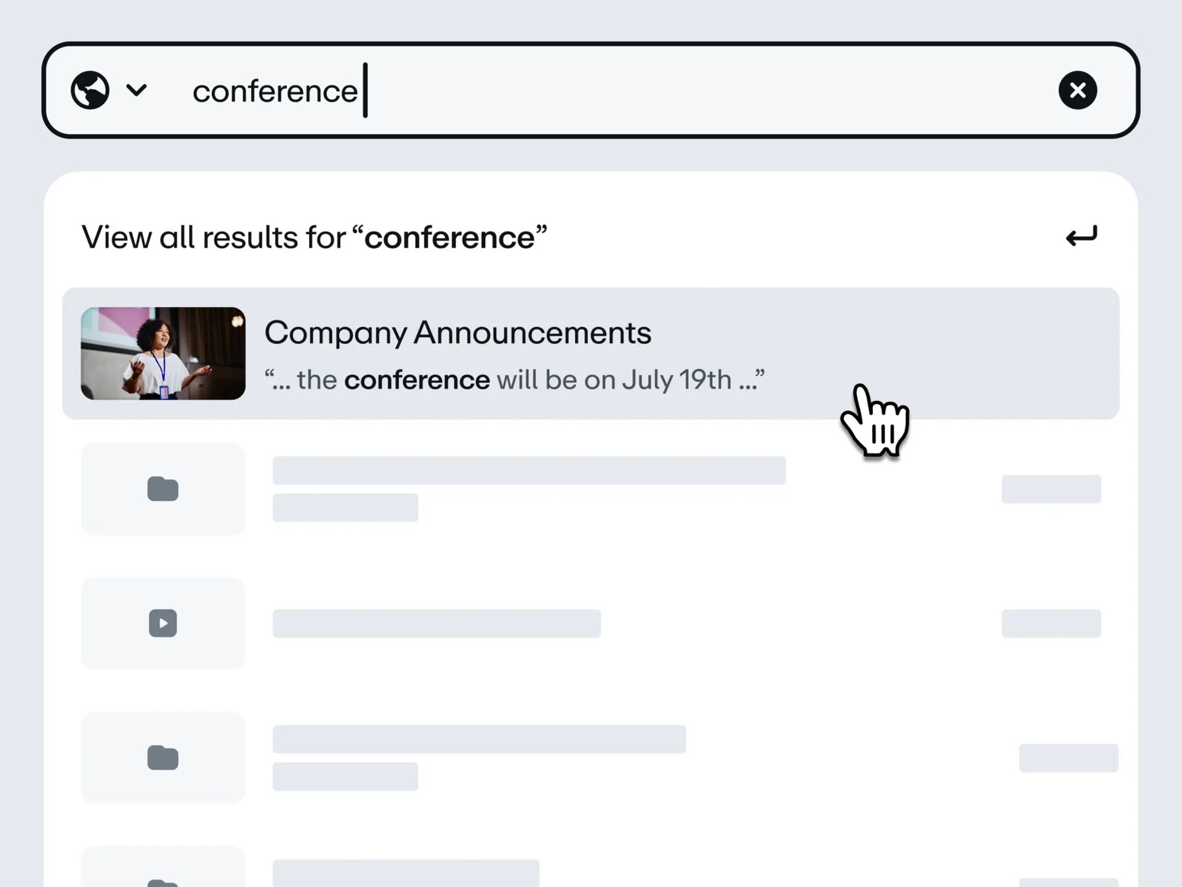Screen dimensions: 1182x887
Task: Click the subtitle under first folder result
Action: [345, 508]
